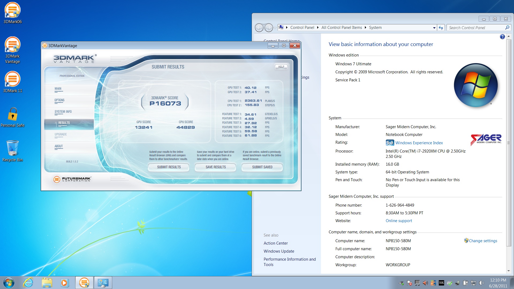The image size is (514, 289).
Task: Open the UPGRADE tab in 3DMark Vantage
Action: click(61, 134)
